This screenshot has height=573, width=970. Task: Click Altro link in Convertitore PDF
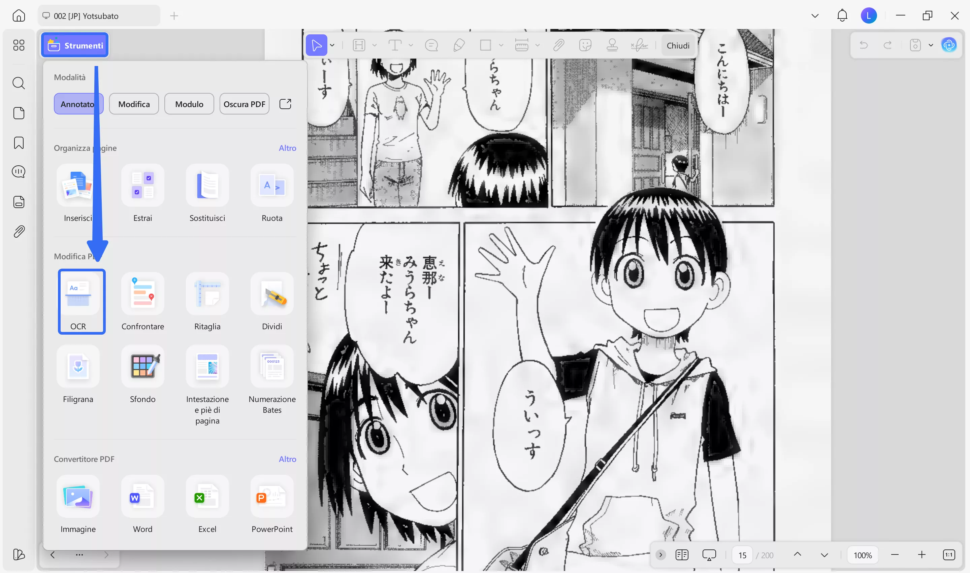pos(287,459)
